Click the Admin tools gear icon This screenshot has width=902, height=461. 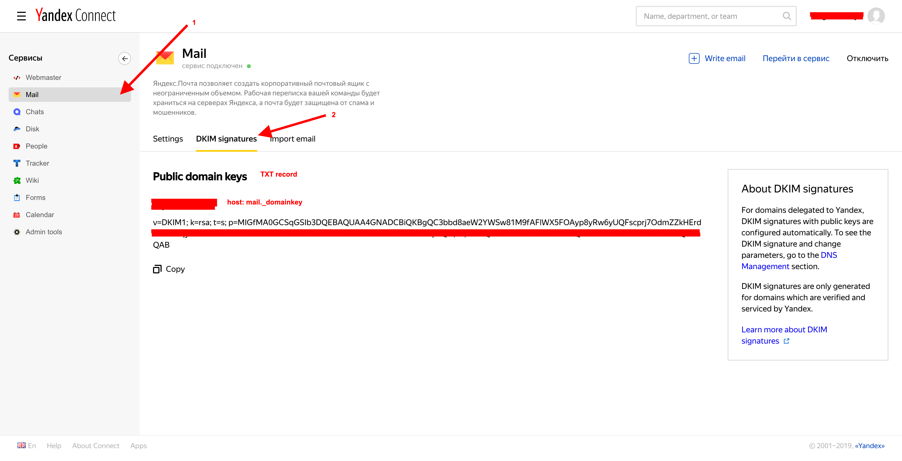click(x=17, y=232)
